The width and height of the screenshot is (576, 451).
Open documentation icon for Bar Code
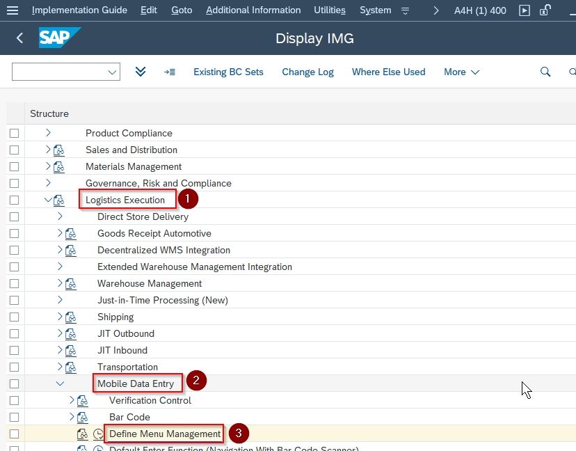point(83,418)
